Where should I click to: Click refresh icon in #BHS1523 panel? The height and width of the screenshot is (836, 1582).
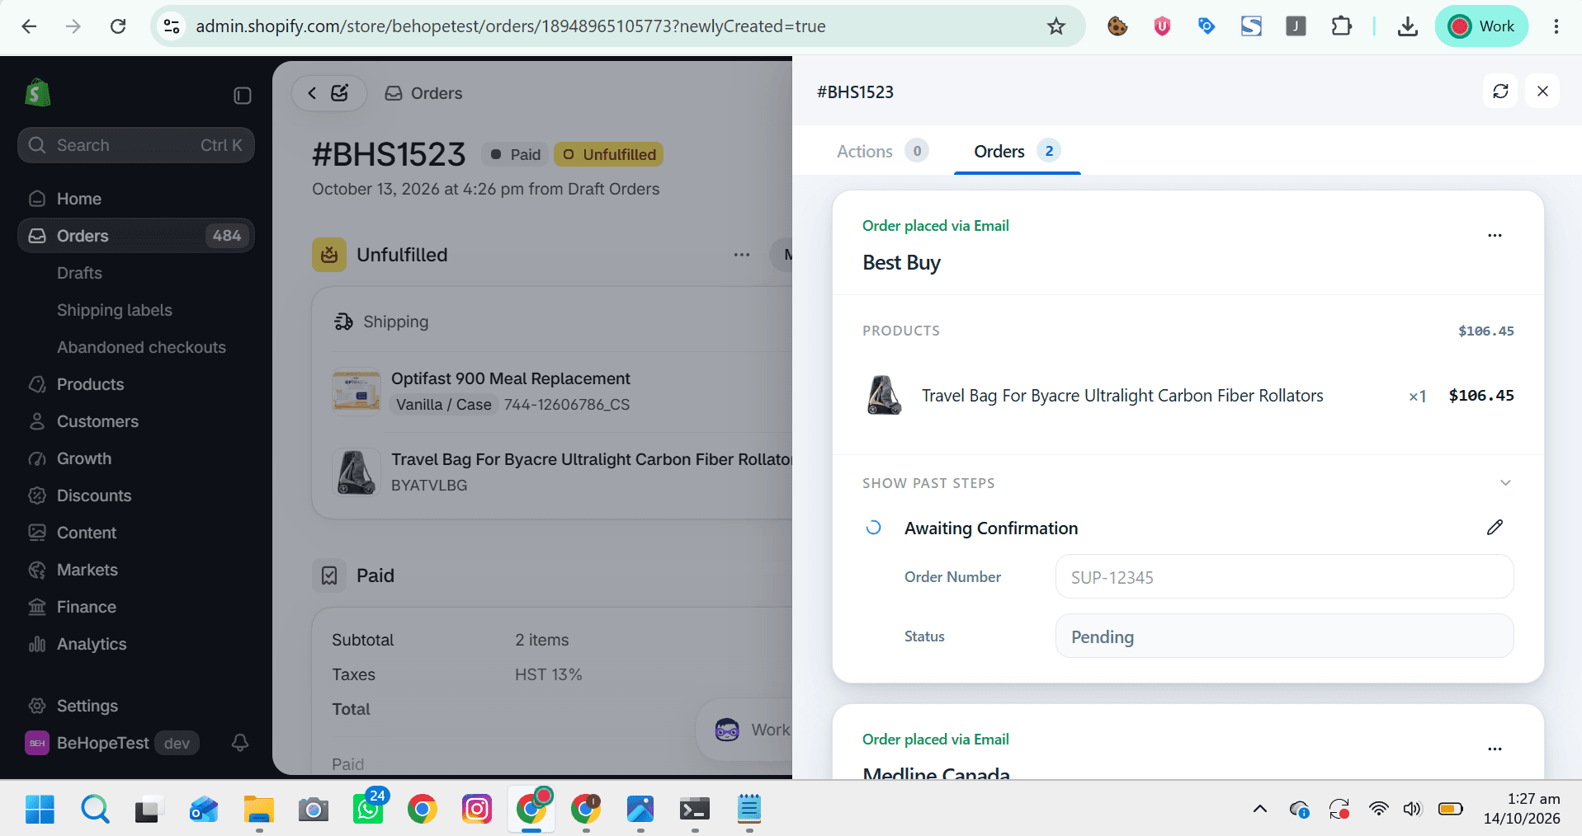coord(1500,92)
